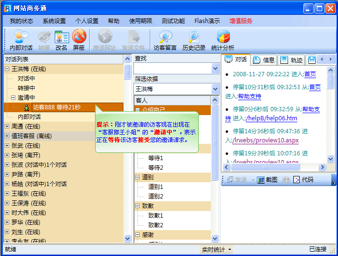
Task: Switch to the 信息 tab
Action: pos(264,60)
